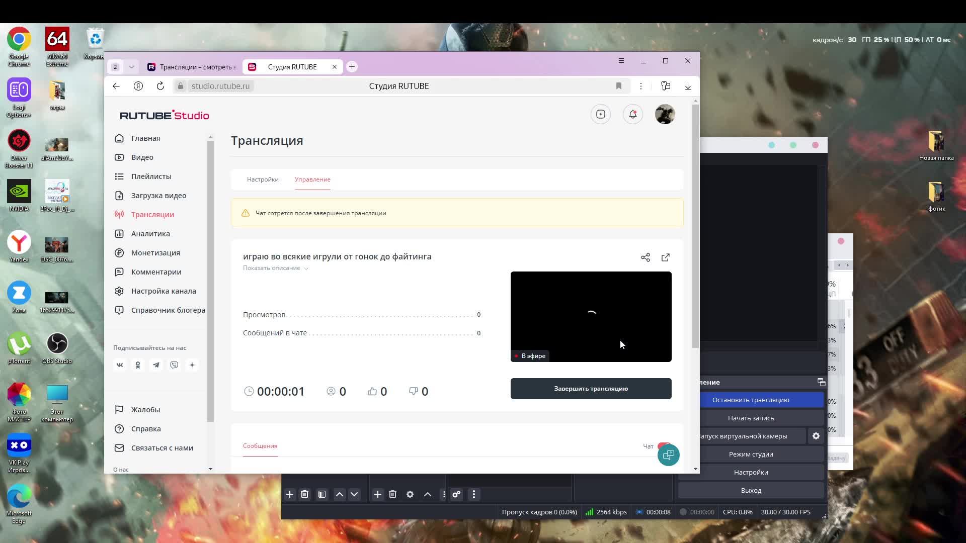This screenshot has width=966, height=543.
Task: Undock the OBS controls panel icon
Action: click(821, 383)
